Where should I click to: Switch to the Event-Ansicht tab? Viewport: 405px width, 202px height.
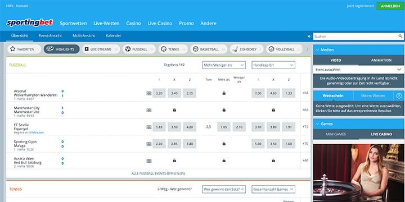tap(50, 36)
